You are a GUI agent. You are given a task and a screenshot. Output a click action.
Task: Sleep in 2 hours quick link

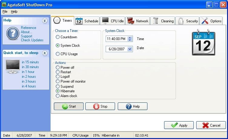pyautogui.click(x=29, y=77)
